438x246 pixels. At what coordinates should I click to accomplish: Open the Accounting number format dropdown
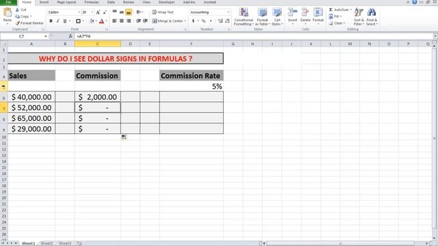(x=228, y=12)
